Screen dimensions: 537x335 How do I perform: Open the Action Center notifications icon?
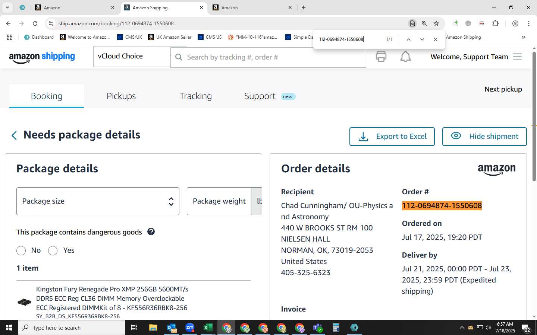tap(526, 328)
